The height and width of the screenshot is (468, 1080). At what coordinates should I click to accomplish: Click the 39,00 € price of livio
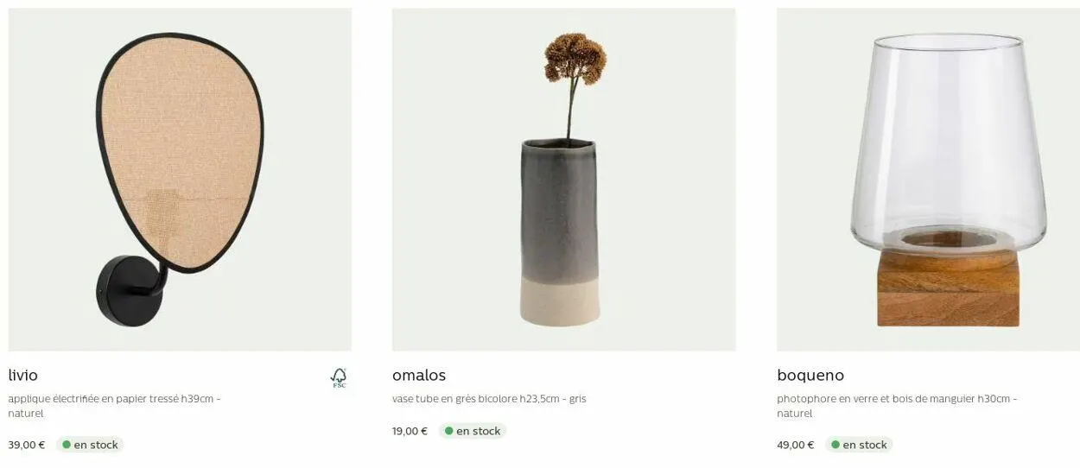click(27, 445)
